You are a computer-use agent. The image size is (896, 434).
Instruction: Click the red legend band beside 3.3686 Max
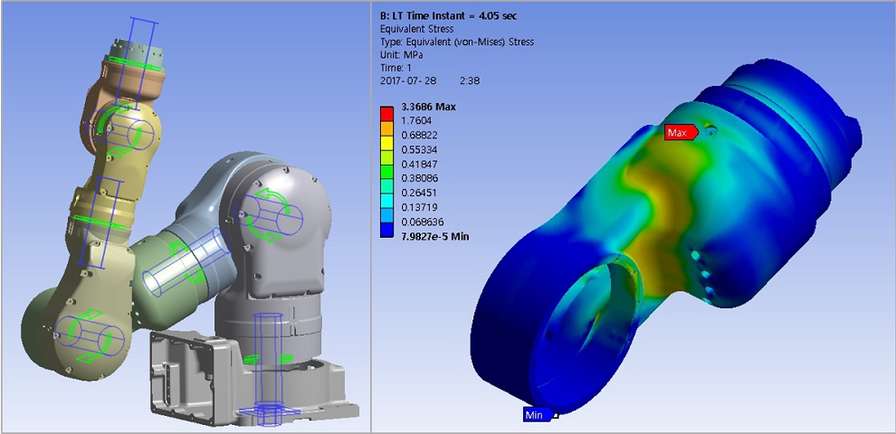(x=386, y=113)
